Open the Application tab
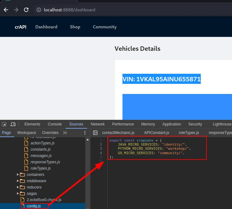The width and height of the screenshot is (232, 209). 172,124
